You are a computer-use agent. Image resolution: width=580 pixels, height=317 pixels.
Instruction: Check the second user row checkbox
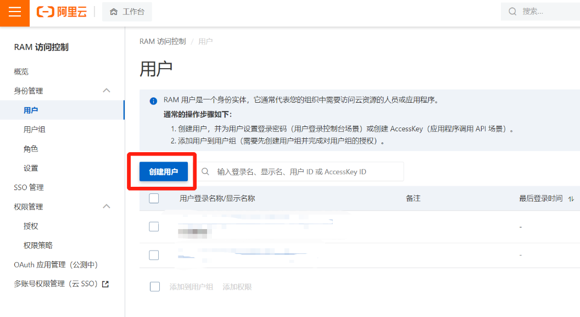154,255
